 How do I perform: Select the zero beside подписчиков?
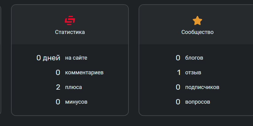(x=178, y=87)
